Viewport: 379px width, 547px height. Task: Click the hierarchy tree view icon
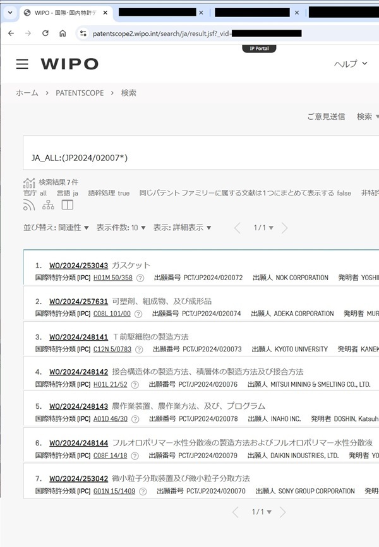coord(48,205)
